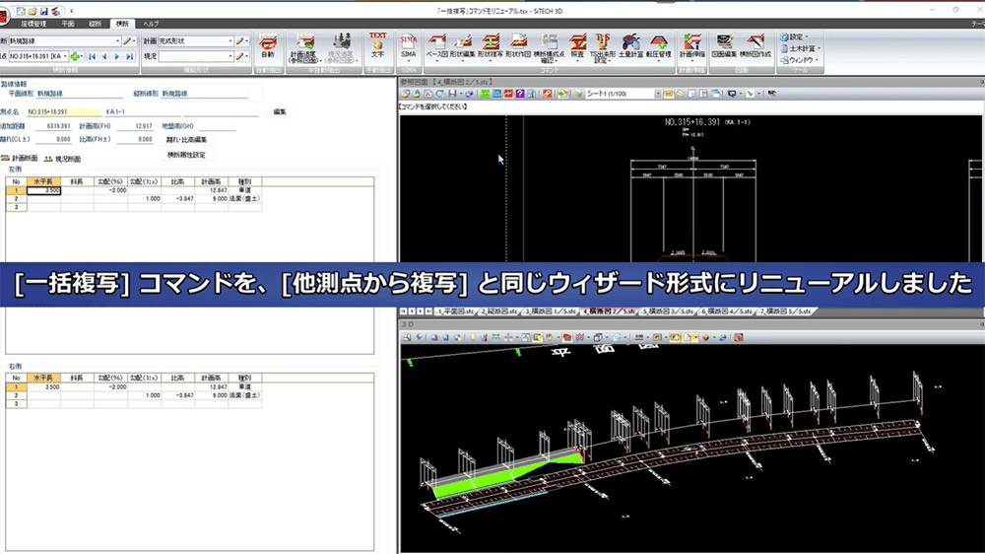The width and height of the screenshot is (985, 554).
Task: Select sheet tab 5_横断図 3/5.sfc
Action: [667, 312]
